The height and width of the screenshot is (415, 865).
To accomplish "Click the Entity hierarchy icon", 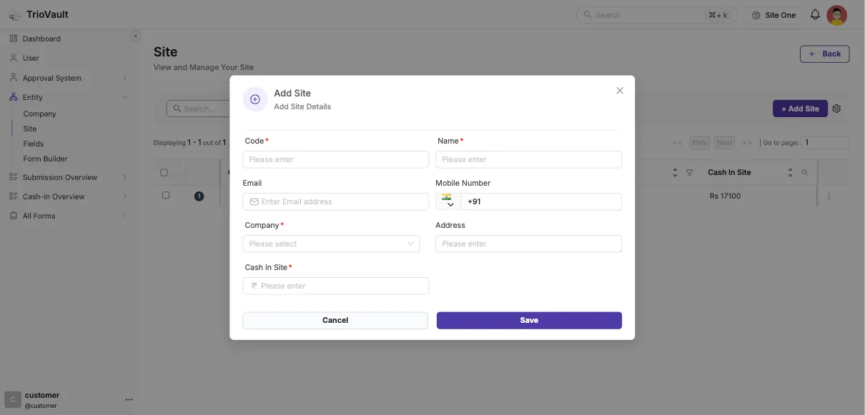I will pos(12,96).
